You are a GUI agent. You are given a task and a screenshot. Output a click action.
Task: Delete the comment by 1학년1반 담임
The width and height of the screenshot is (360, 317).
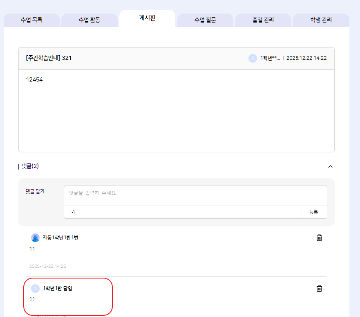[320, 288]
